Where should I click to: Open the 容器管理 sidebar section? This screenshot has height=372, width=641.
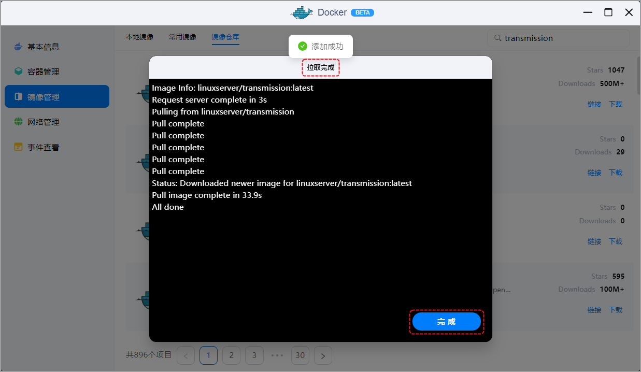click(x=44, y=71)
